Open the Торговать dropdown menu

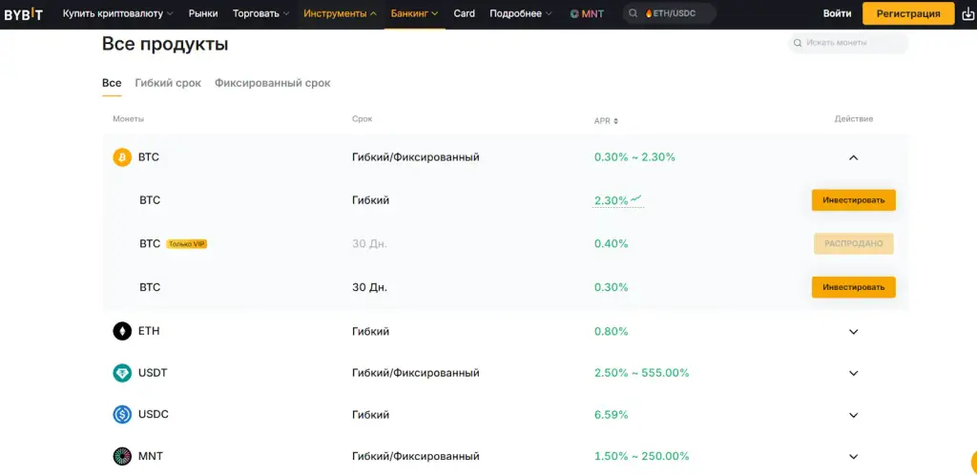tap(261, 13)
